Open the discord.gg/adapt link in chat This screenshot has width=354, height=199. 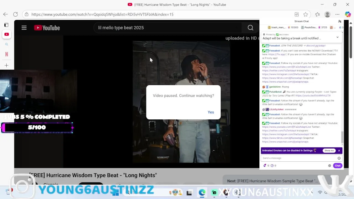[x=316, y=46]
